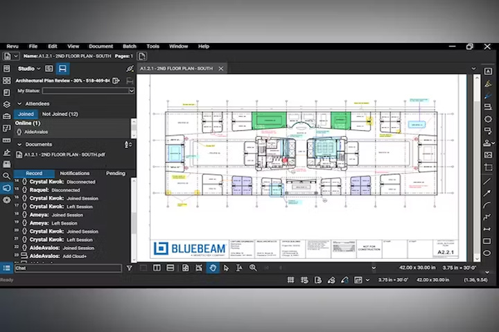Select the Arc tool

pyautogui.click(x=487, y=205)
